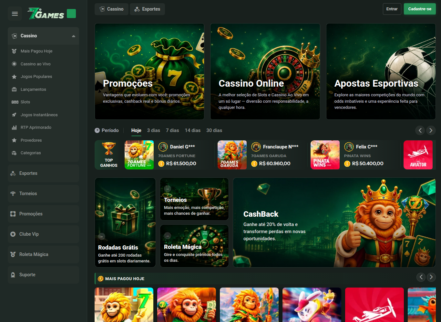The width and height of the screenshot is (441, 322).
Task: Show previous top winners with left arrow
Action: pyautogui.click(x=420, y=130)
